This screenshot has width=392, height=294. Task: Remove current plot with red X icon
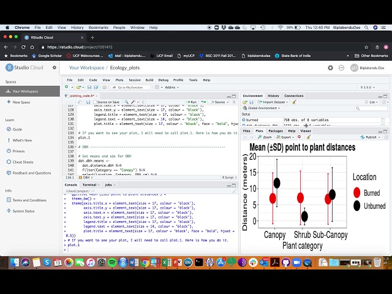click(x=300, y=137)
